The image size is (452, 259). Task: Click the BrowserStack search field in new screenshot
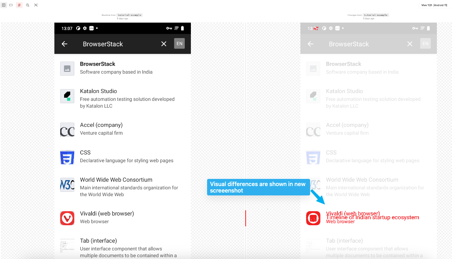tap(349, 44)
